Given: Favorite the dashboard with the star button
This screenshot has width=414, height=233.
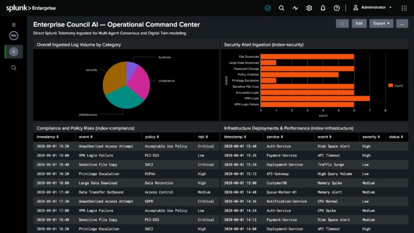Looking at the screenshot, I should click(342, 24).
